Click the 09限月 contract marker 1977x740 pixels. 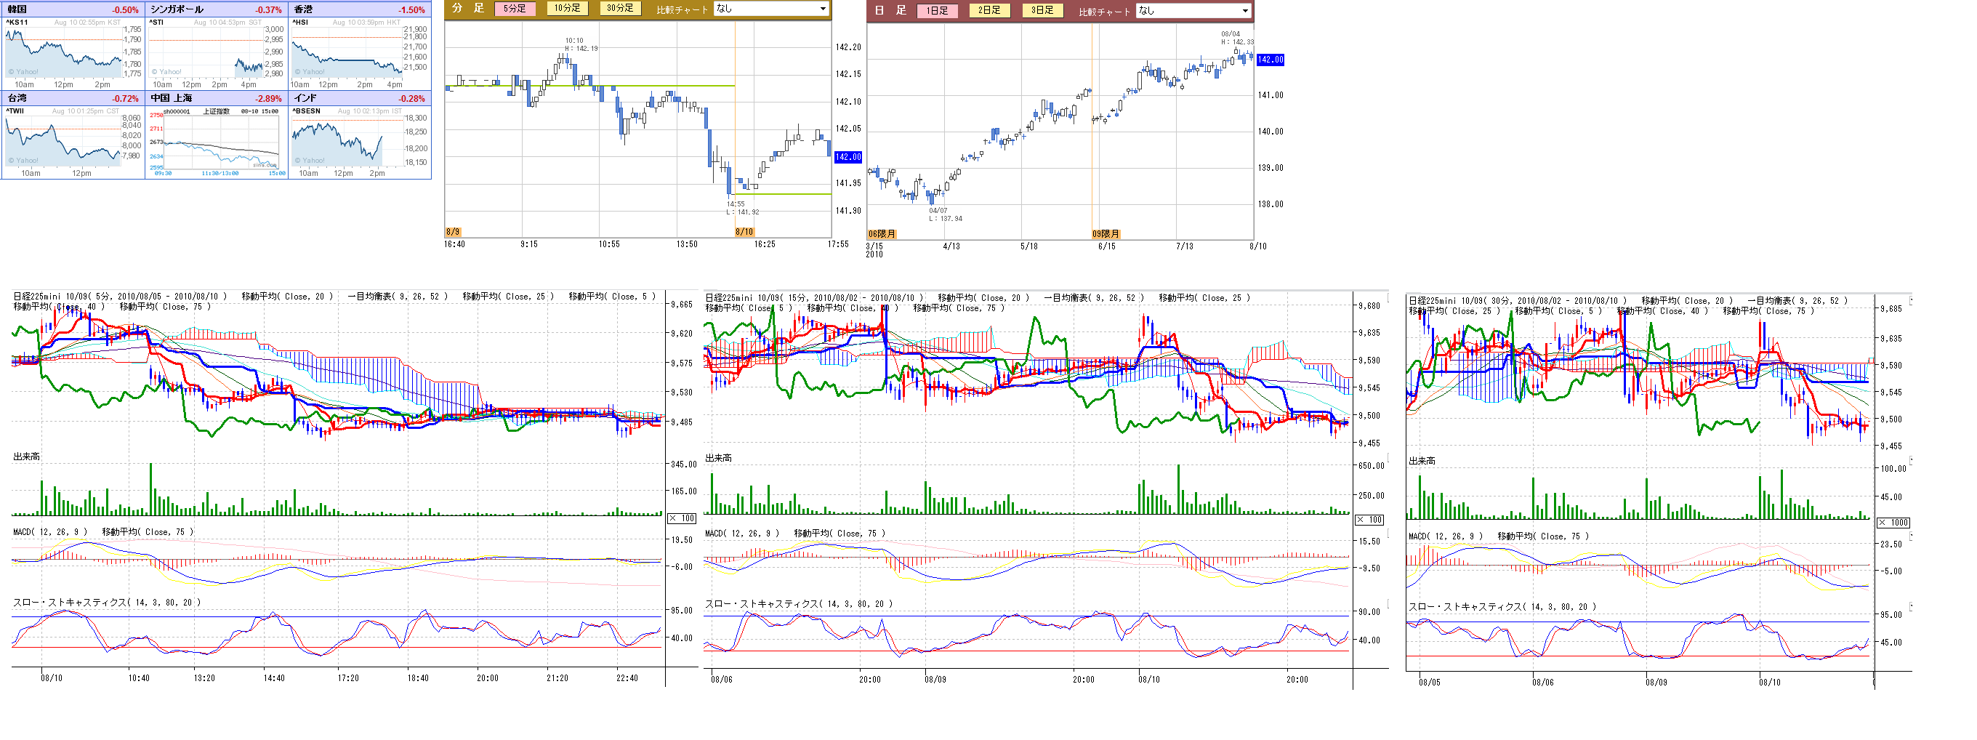pos(1106,233)
